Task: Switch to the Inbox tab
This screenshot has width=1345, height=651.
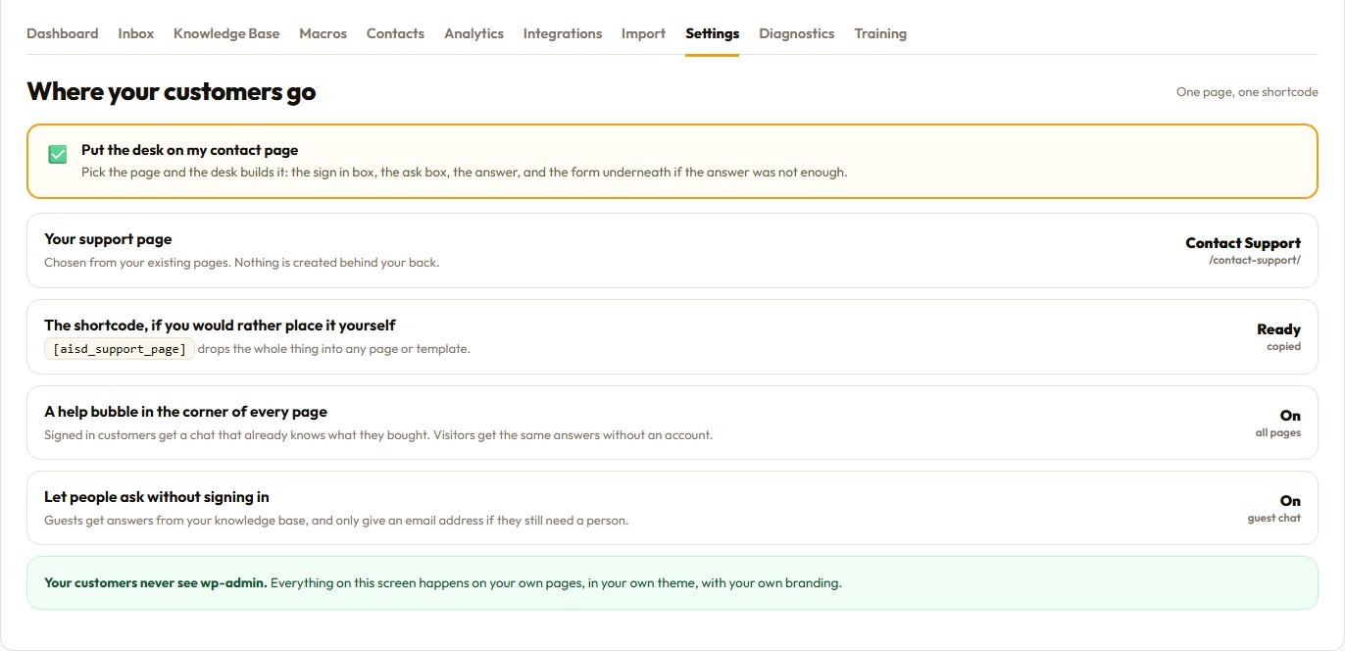Action: click(136, 33)
